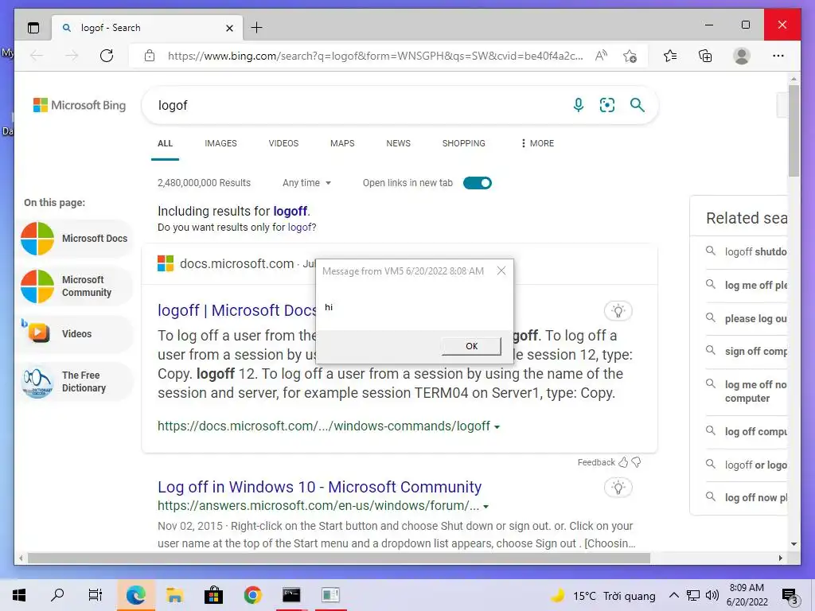Image resolution: width=815 pixels, height=611 pixels.
Task: Select the ALL results tab
Action: pyautogui.click(x=165, y=143)
